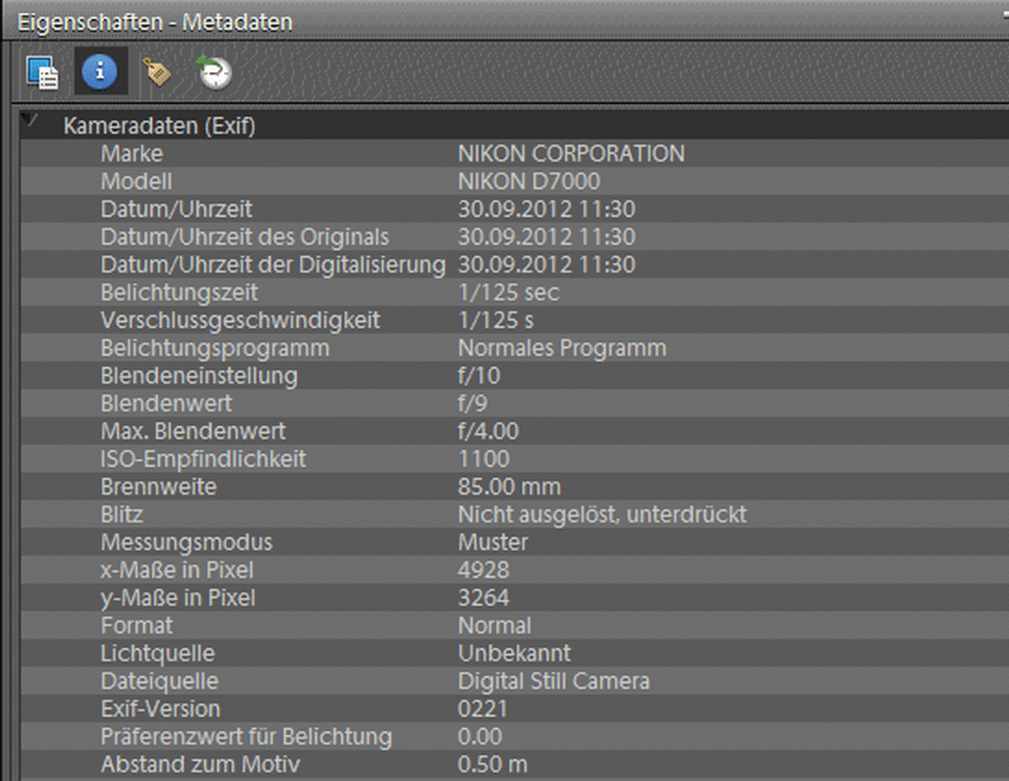Image resolution: width=1009 pixels, height=781 pixels.
Task: Open the history clock icon
Action: point(213,71)
